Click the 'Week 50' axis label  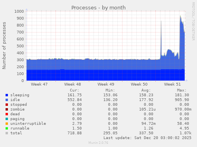139,84
